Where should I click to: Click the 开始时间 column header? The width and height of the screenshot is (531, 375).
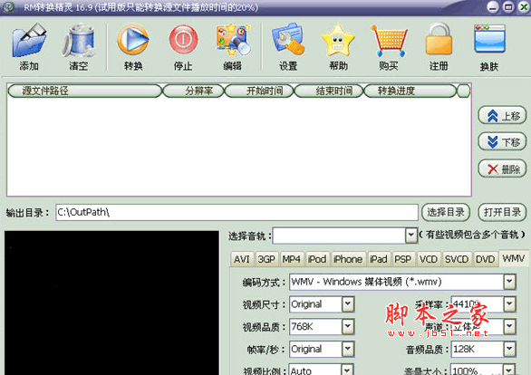click(259, 91)
